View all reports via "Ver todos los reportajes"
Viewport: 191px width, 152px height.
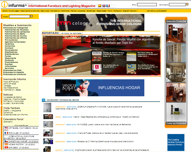point(71,33)
